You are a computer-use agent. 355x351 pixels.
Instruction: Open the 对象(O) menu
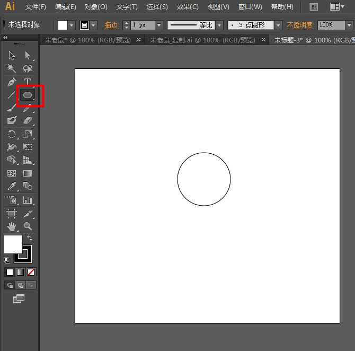tap(96, 7)
